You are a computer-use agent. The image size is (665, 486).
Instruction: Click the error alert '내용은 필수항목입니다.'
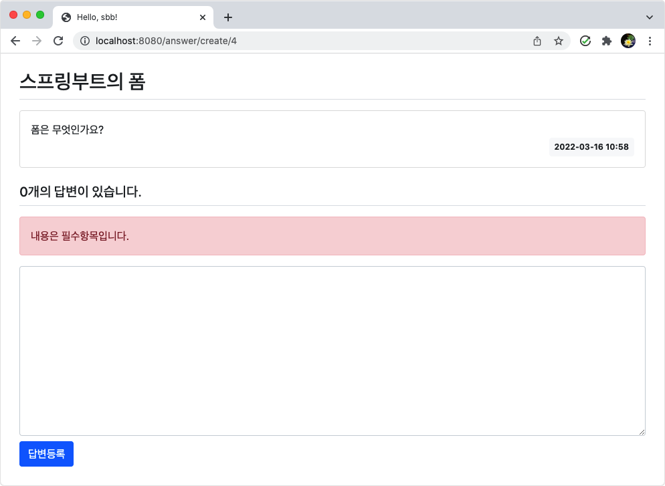(x=332, y=236)
